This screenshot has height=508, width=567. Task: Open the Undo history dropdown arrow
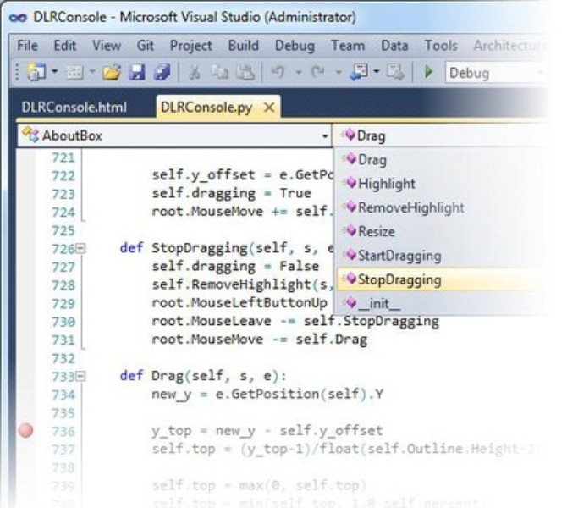pos(299,72)
